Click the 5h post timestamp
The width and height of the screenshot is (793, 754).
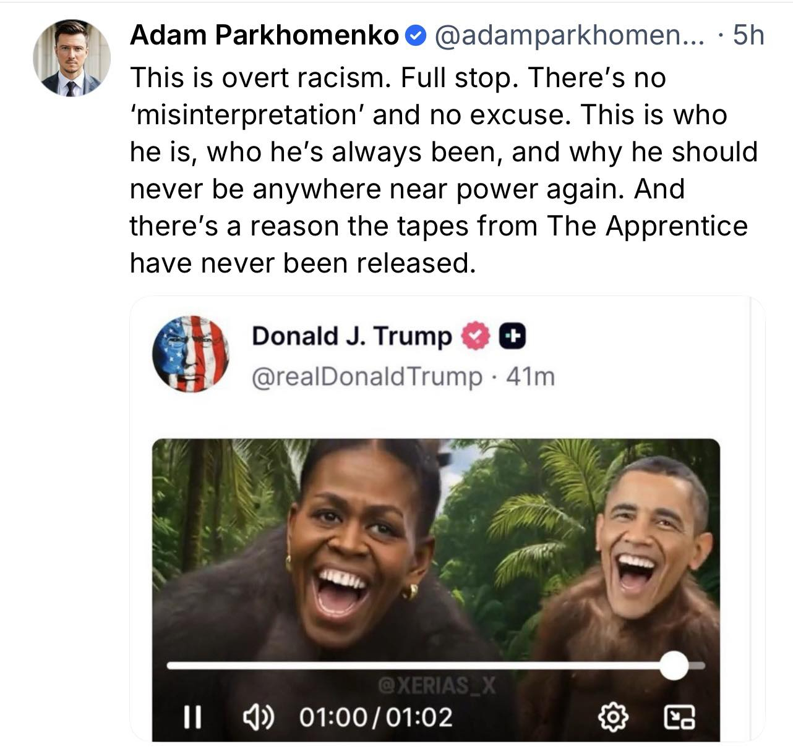[748, 36]
